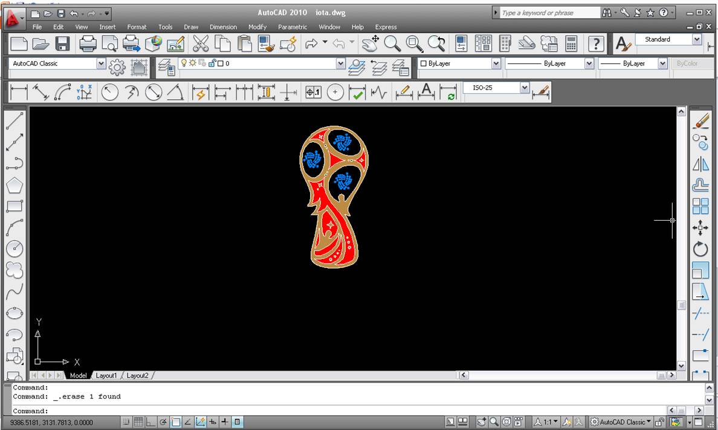The height and width of the screenshot is (430, 718).
Task: Select the Rectangle draw tool
Action: (x=15, y=206)
